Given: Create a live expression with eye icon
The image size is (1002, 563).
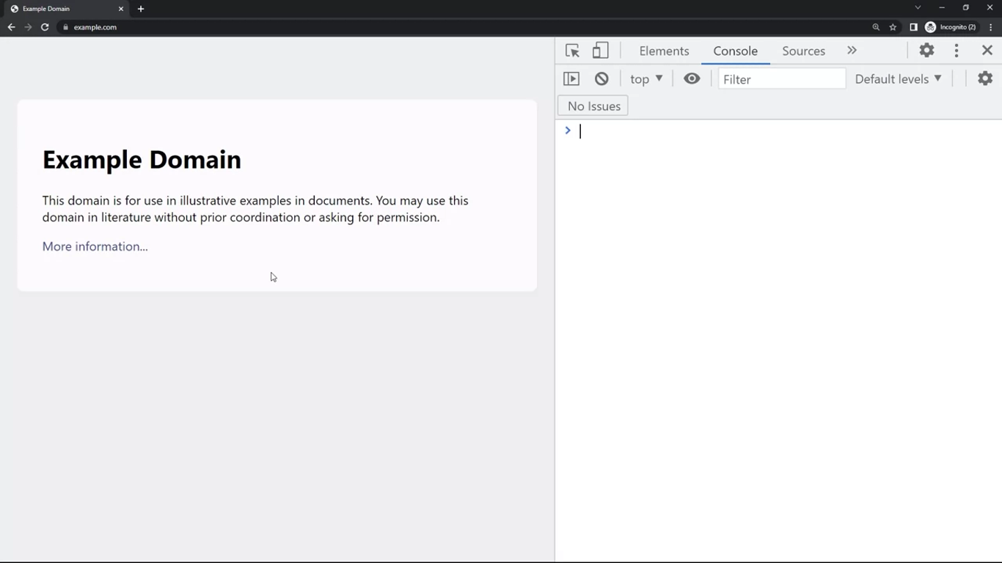Looking at the screenshot, I should coord(692,79).
